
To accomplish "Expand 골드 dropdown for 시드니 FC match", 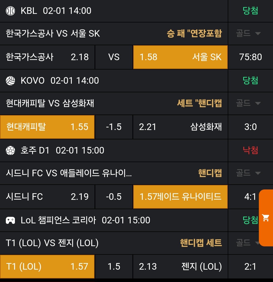I will 248,173.
